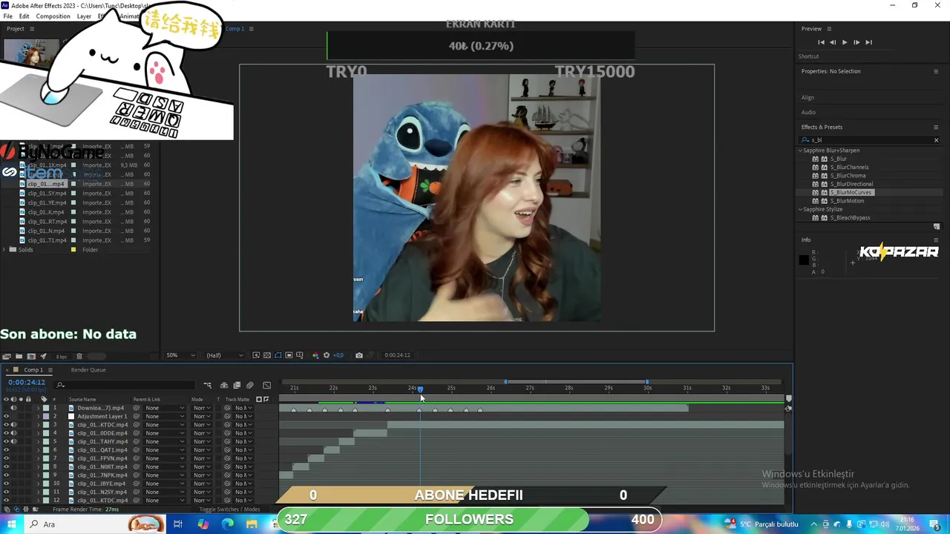Select the S_Blur effect
The height and width of the screenshot is (534, 950).
839,159
